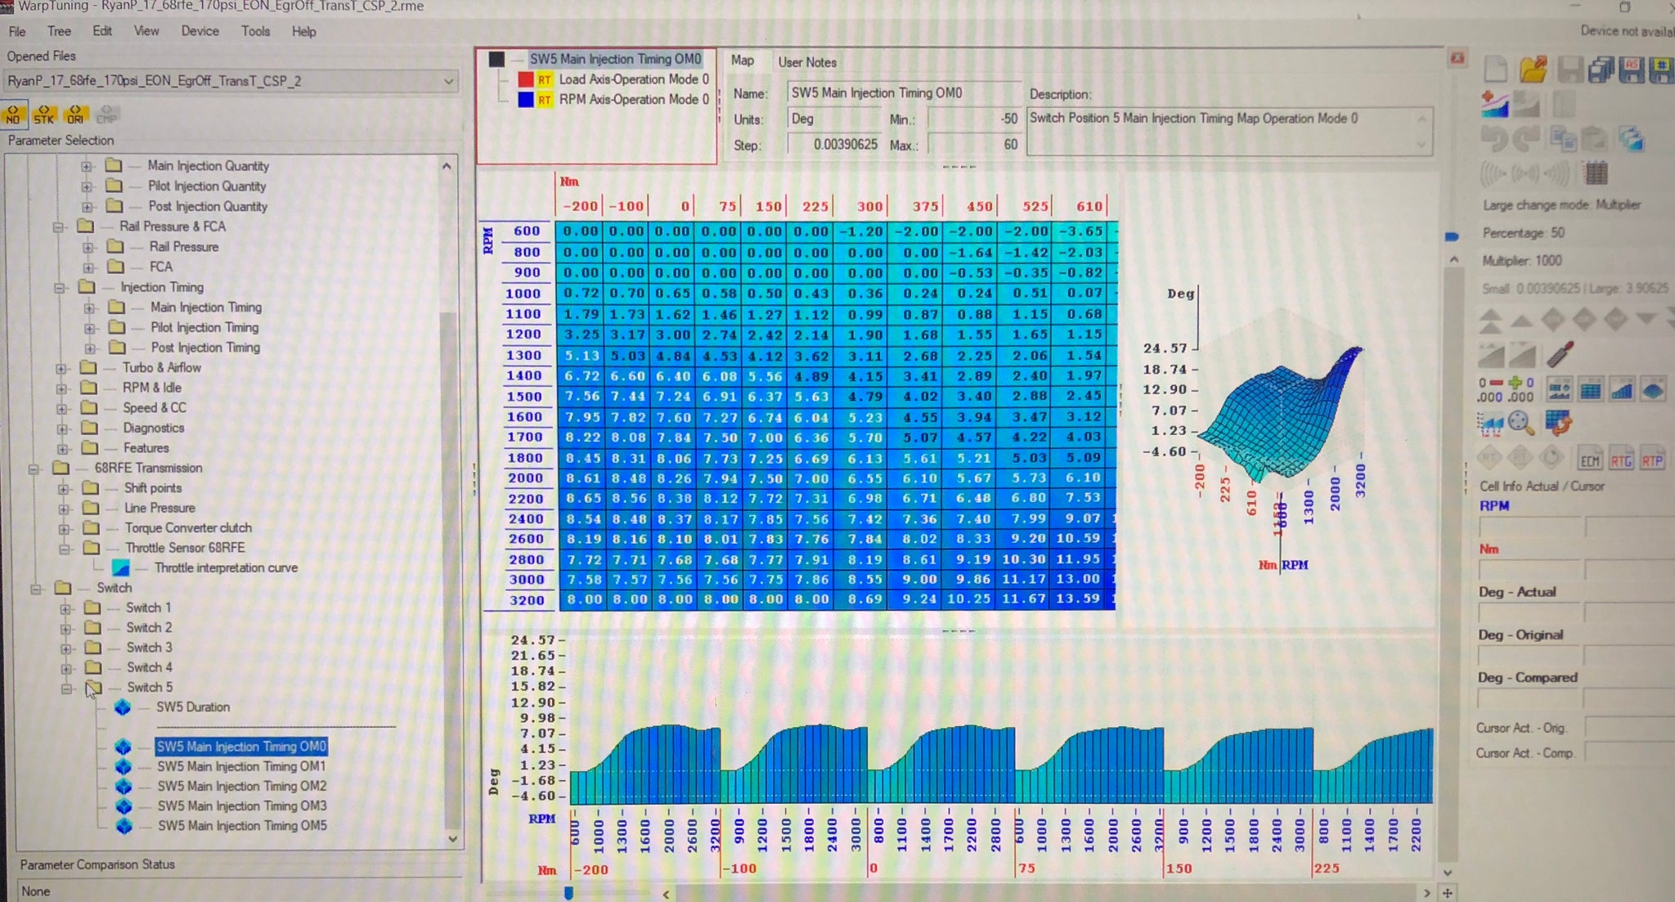Select the 3D surface view icon

coord(1652,391)
